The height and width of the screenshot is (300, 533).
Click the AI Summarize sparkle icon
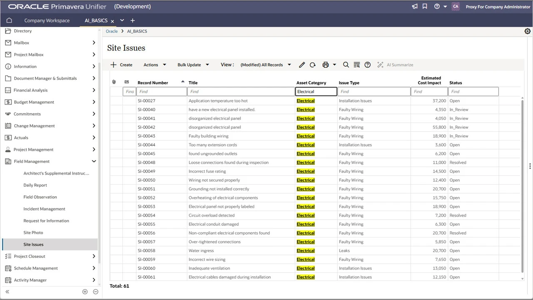click(x=380, y=65)
